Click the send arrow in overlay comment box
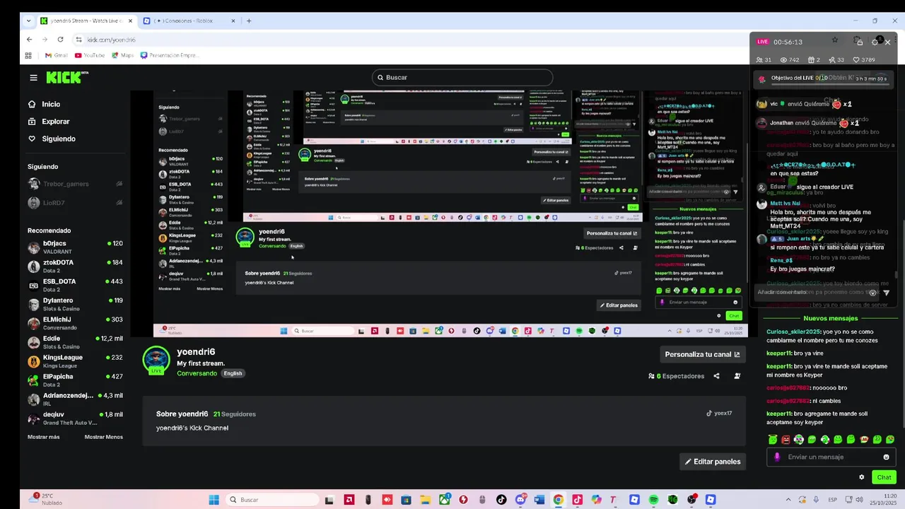 (887, 292)
